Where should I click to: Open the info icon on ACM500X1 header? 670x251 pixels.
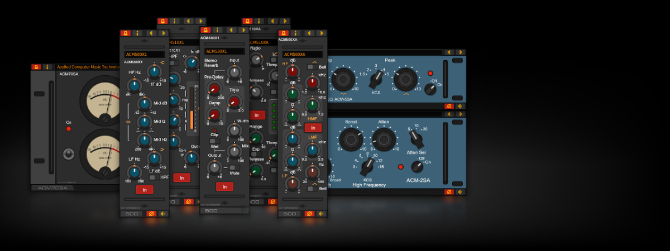pyautogui.click(x=138, y=33)
